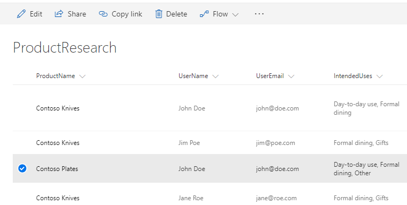407x205 pixels.
Task: Open the Contoso Plates item
Action: [57, 169]
